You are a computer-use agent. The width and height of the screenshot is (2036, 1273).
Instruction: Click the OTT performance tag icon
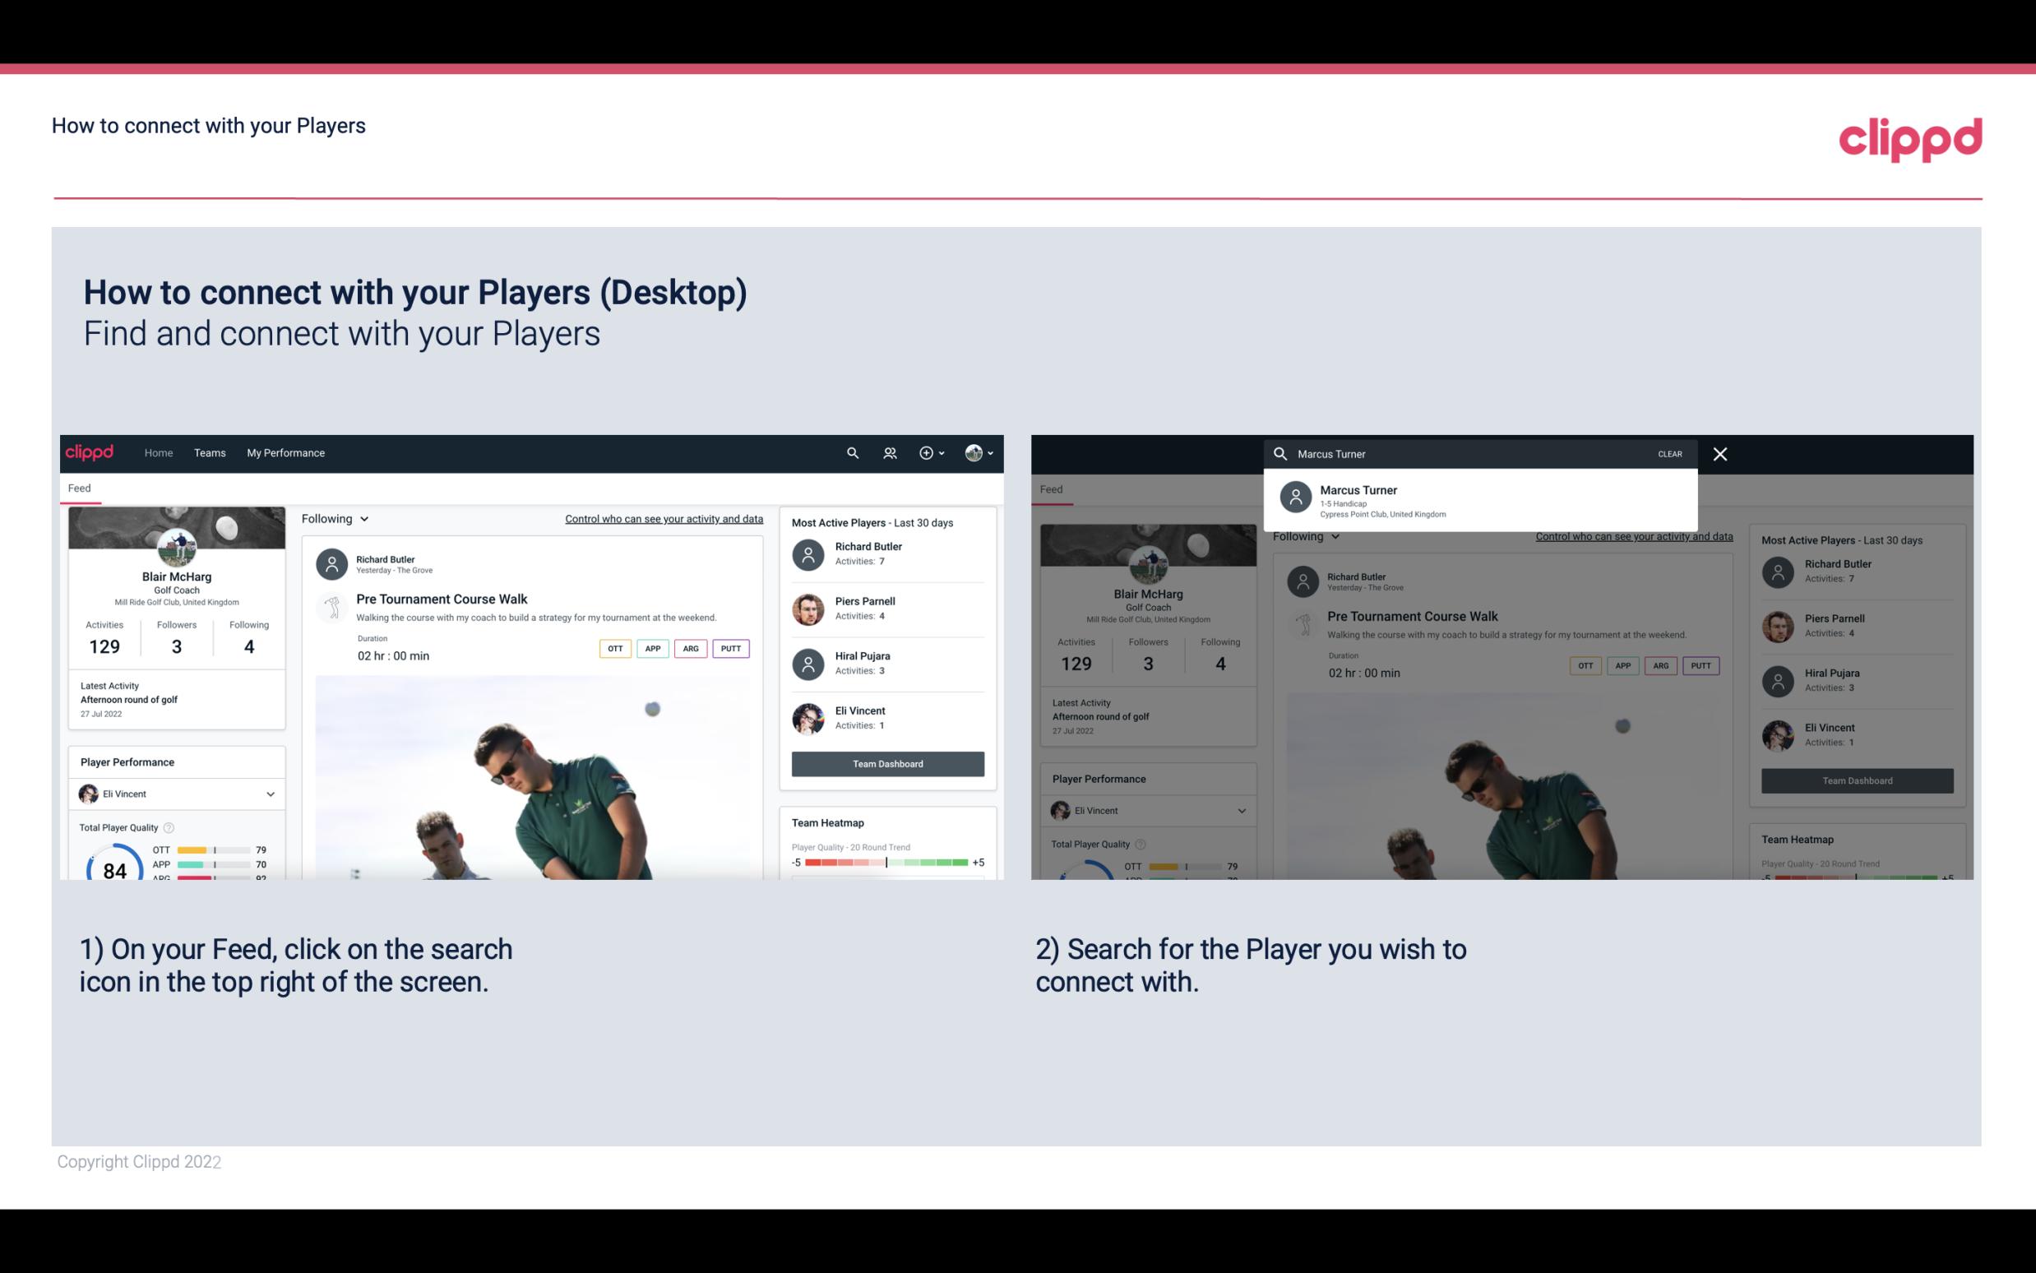coord(613,646)
